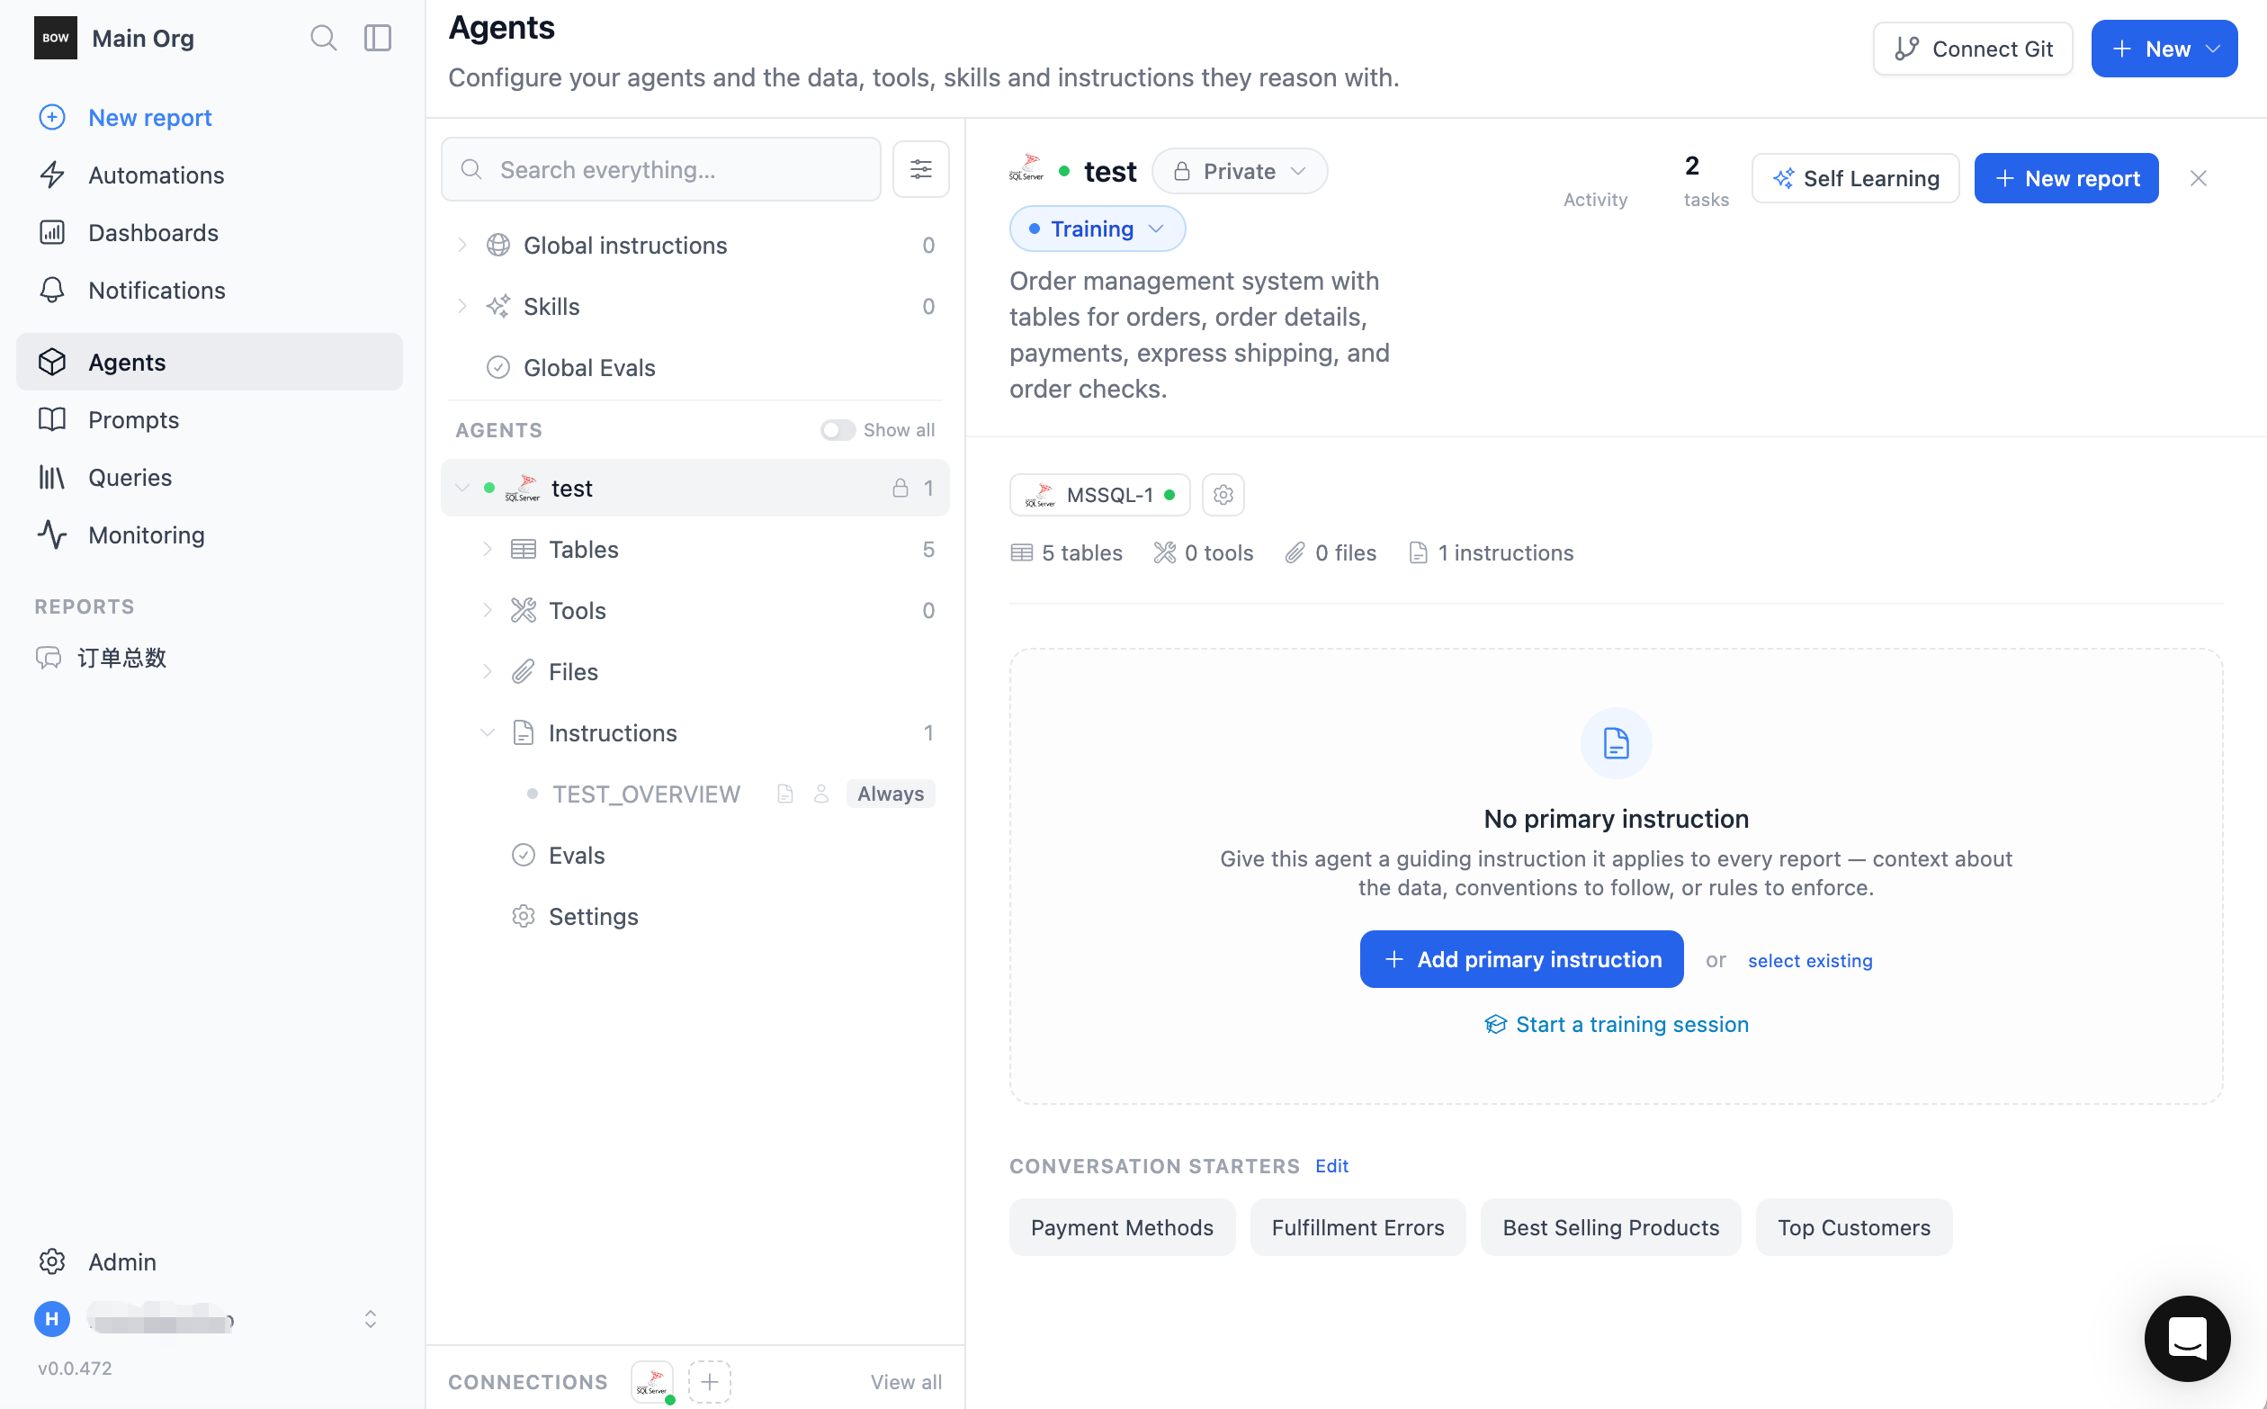Collapse the sidebar panel icon
Viewport: 2267px width, 1409px height.
click(377, 38)
